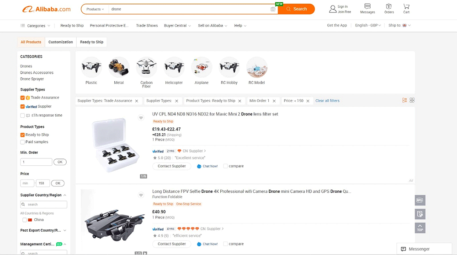This screenshot has height=255, width=457.
Task: Open the Orders icon
Action: [x=389, y=9]
